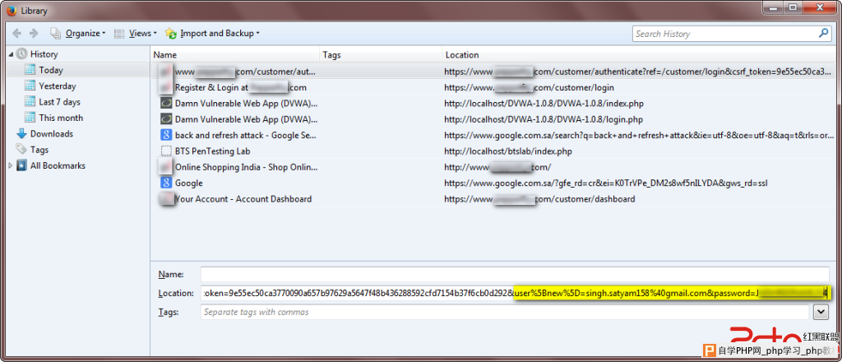Image resolution: width=842 pixels, height=362 pixels.
Task: Select History in the sidebar
Action: [44, 54]
